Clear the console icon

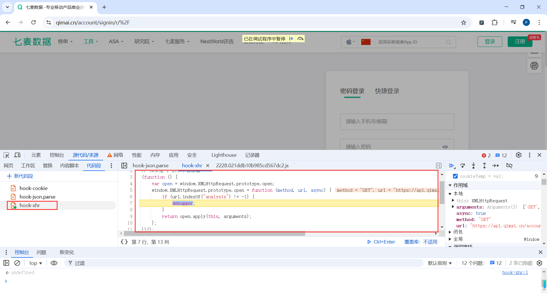click(17, 263)
